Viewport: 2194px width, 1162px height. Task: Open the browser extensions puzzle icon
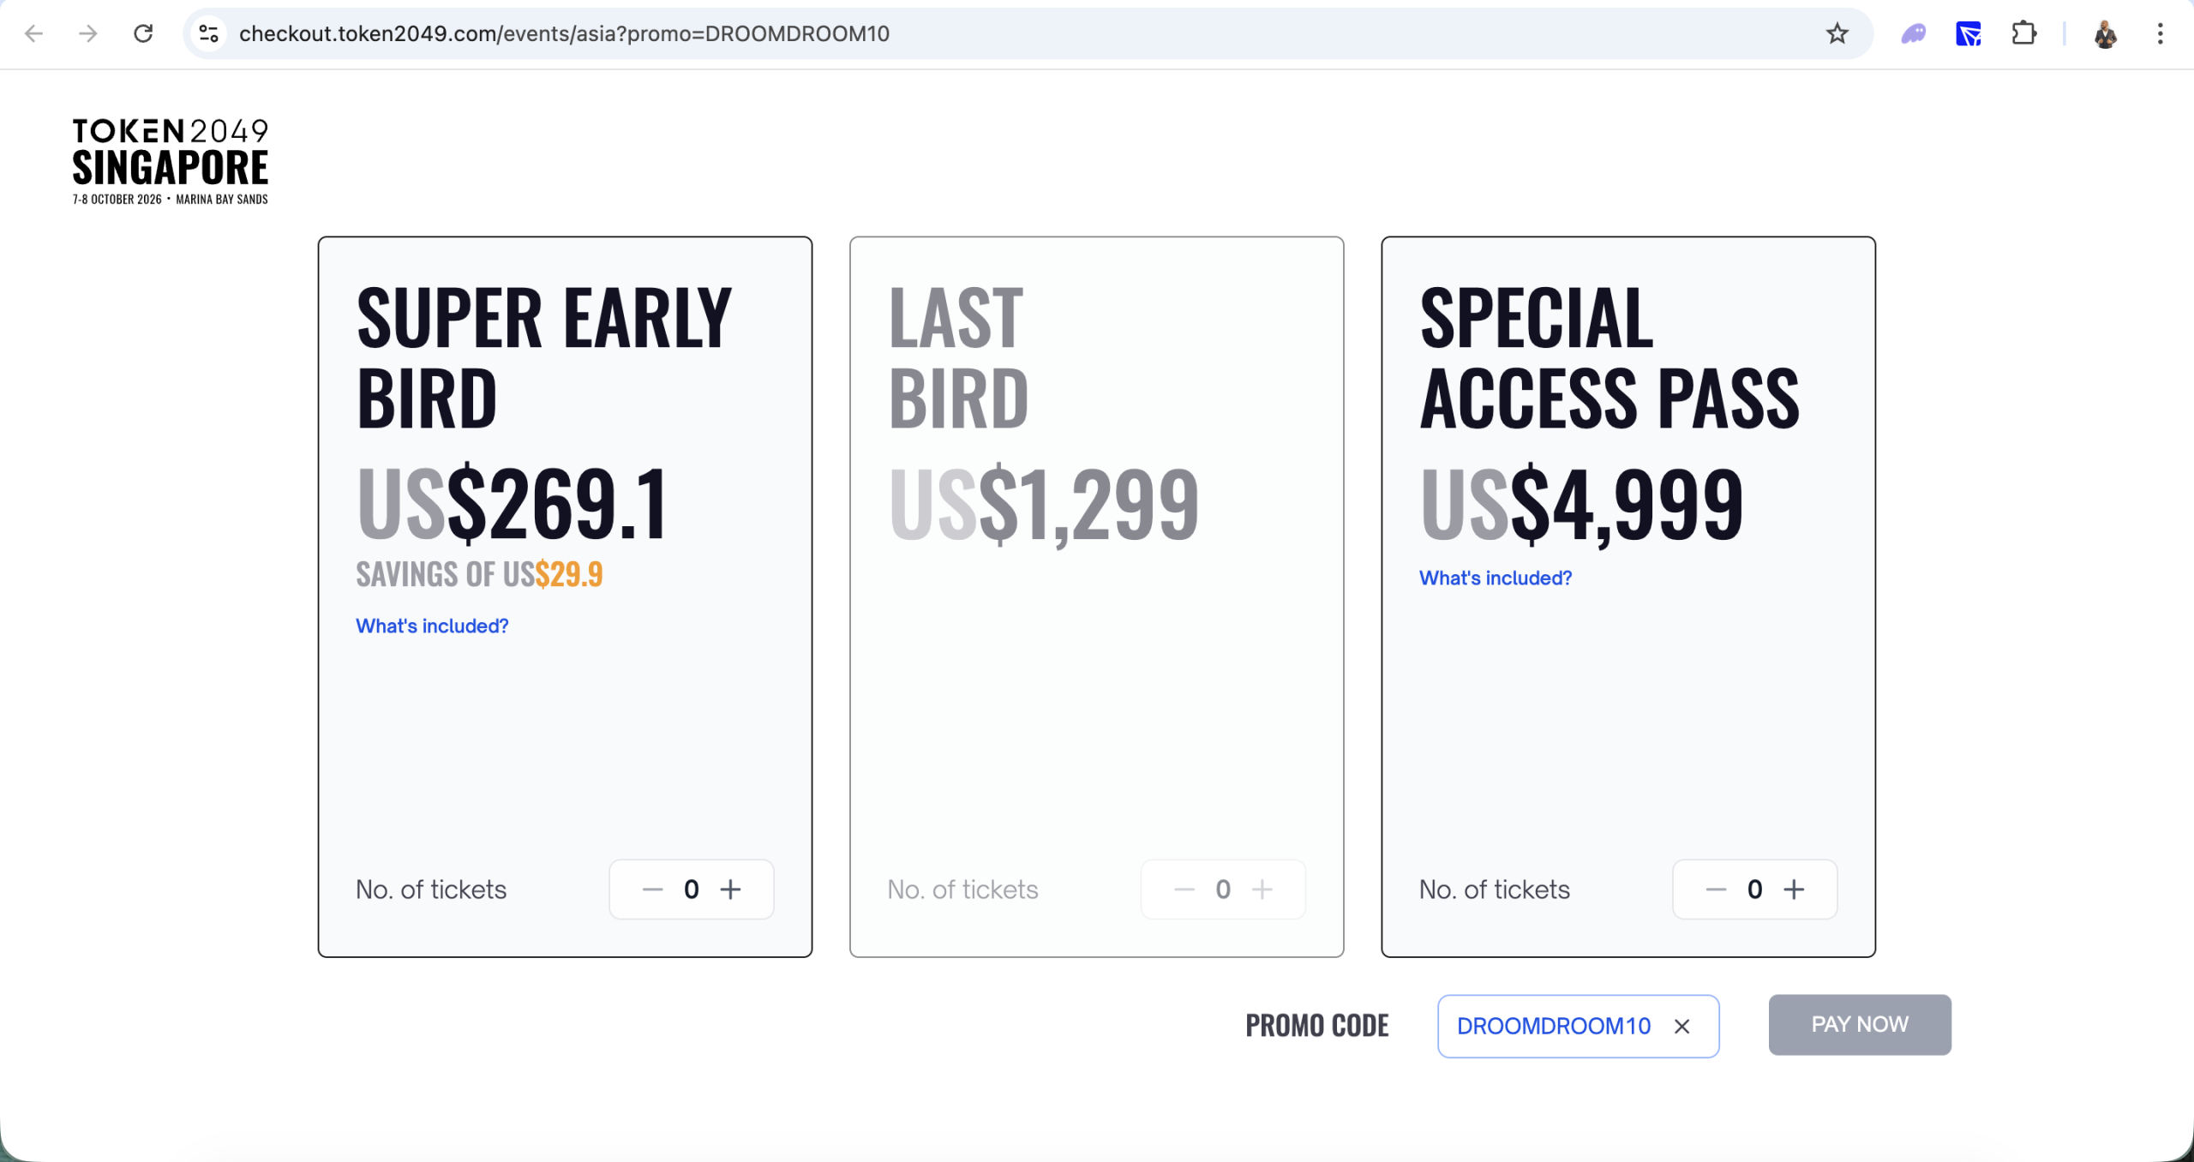pyautogui.click(x=2024, y=33)
